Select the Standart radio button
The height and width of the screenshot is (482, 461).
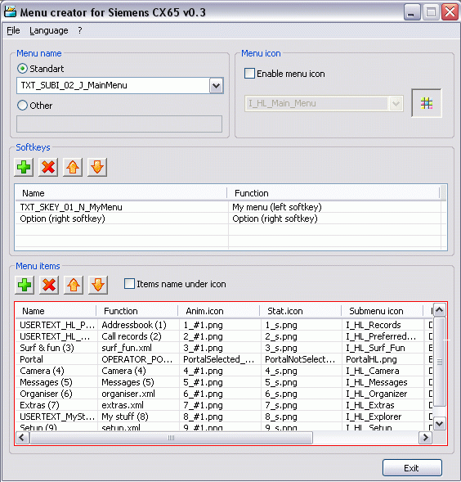pos(22,69)
